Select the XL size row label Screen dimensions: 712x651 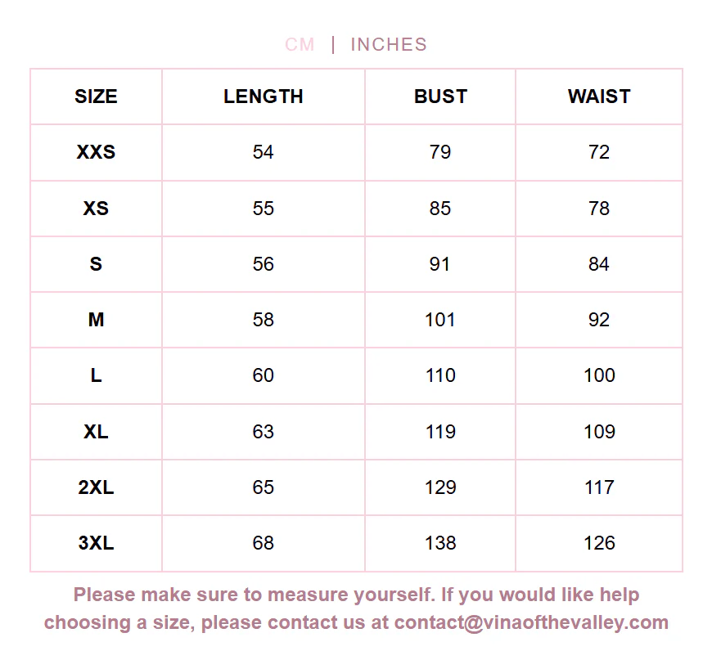pos(96,432)
